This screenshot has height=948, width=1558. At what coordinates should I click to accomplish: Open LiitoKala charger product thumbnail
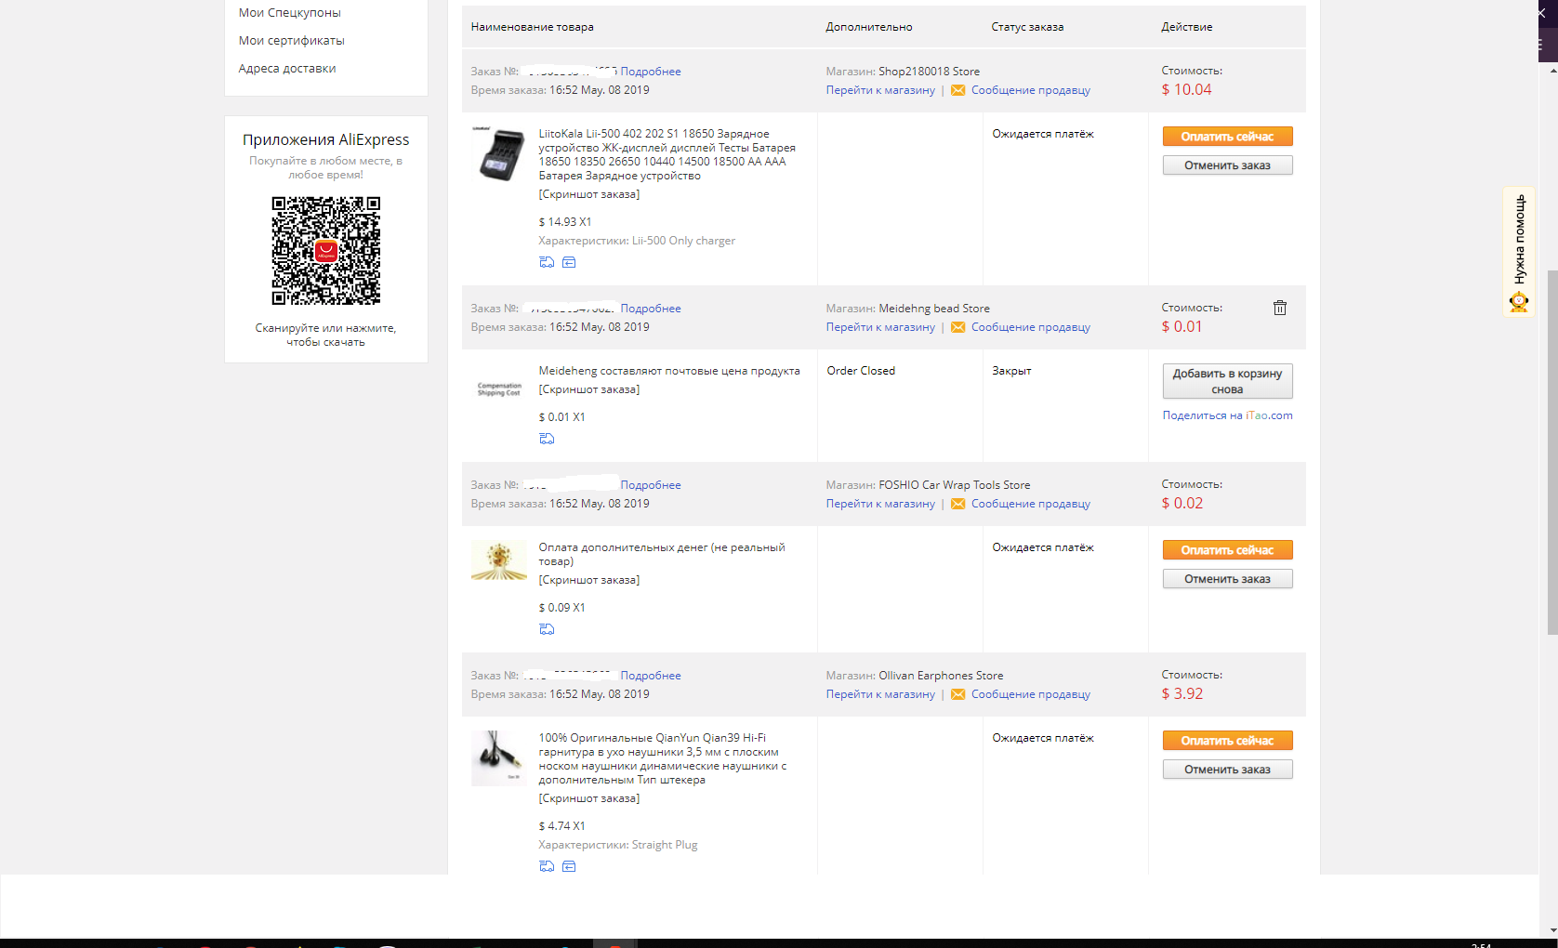click(x=499, y=154)
